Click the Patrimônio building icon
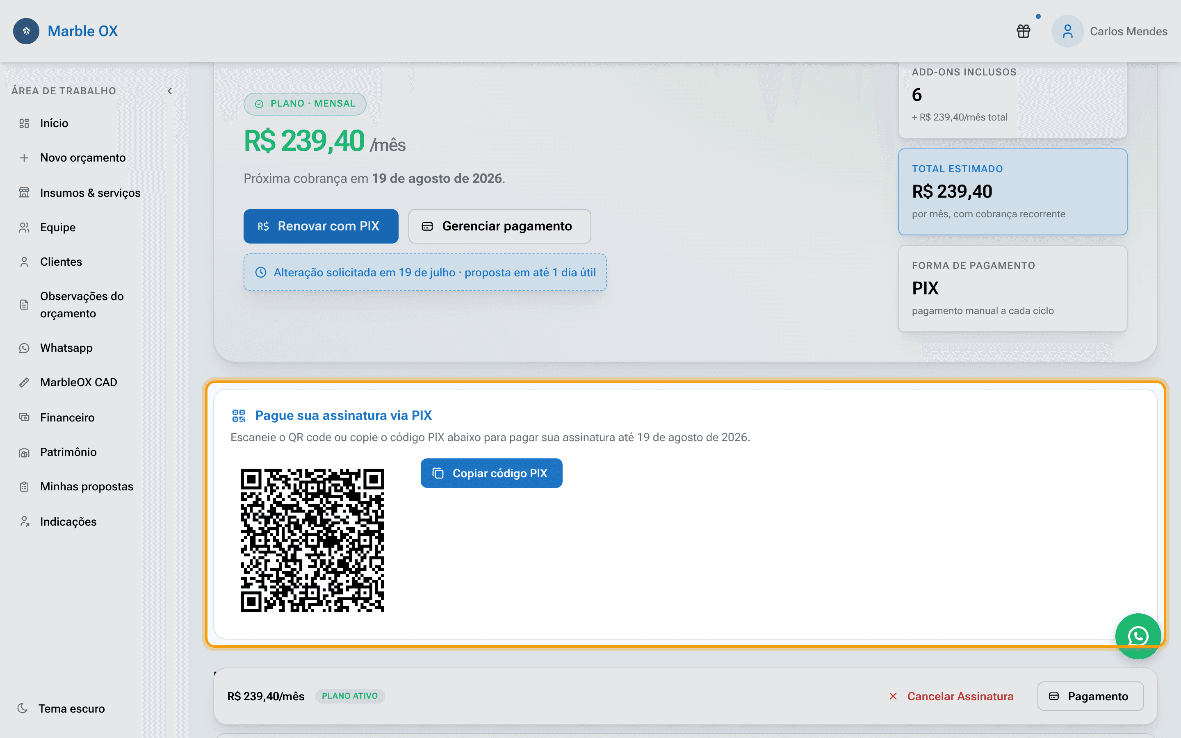Image resolution: width=1181 pixels, height=738 pixels. tap(25, 453)
